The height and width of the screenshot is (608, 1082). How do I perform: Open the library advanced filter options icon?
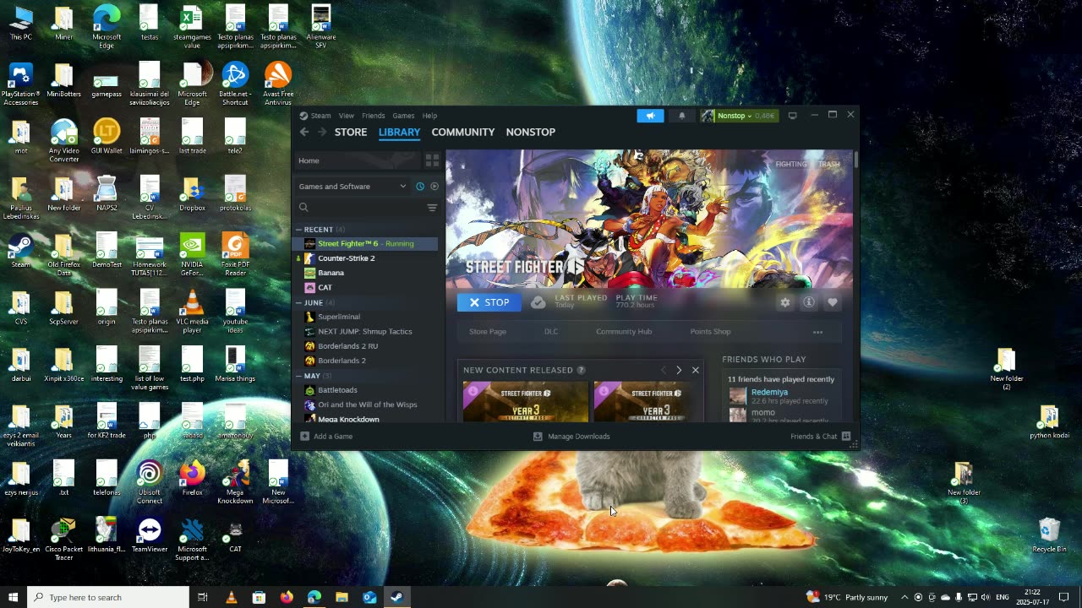click(432, 208)
